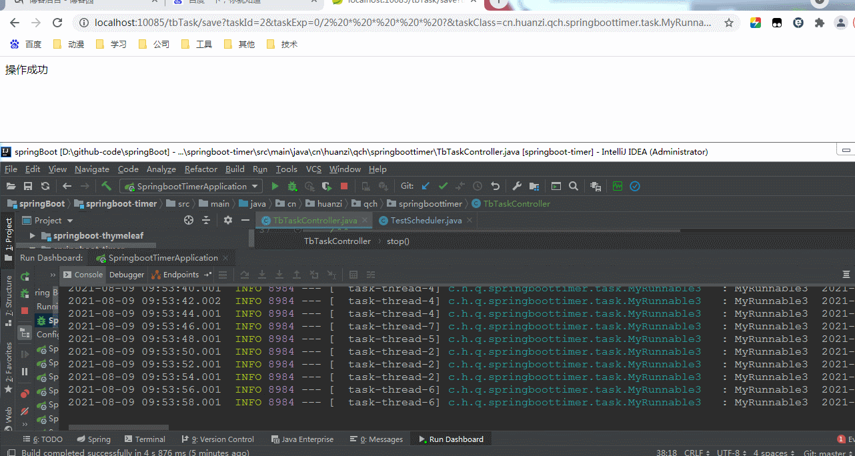Open 技术 bookmark folder
Image resolution: width=855 pixels, height=456 pixels.
[282, 44]
